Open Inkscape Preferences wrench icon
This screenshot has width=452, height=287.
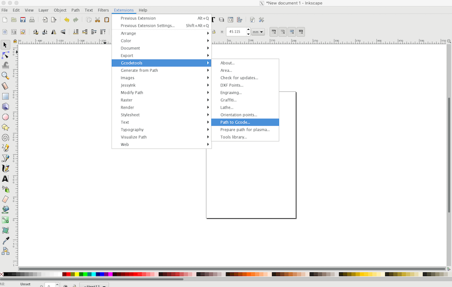tap(261, 20)
